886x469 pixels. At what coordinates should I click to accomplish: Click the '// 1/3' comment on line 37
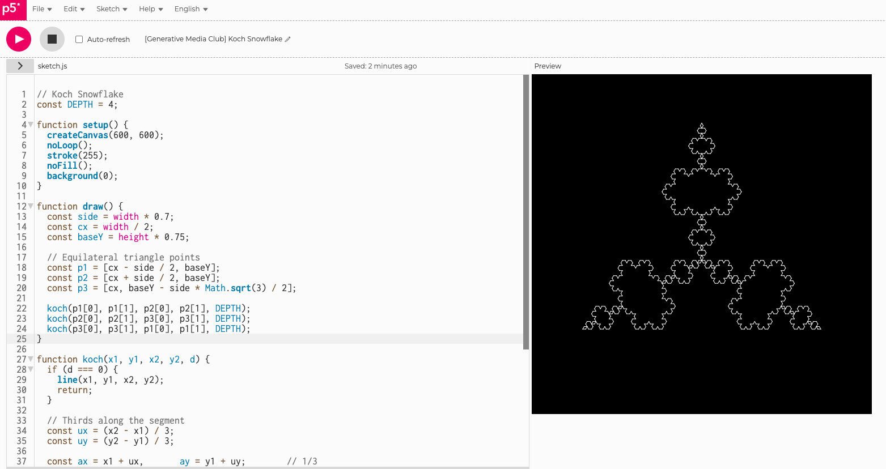coord(302,461)
